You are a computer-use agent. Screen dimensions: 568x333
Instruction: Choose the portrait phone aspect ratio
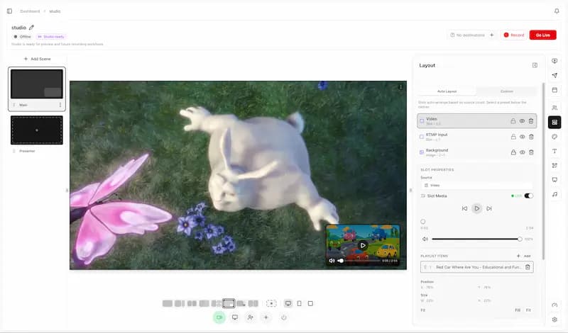(299, 303)
